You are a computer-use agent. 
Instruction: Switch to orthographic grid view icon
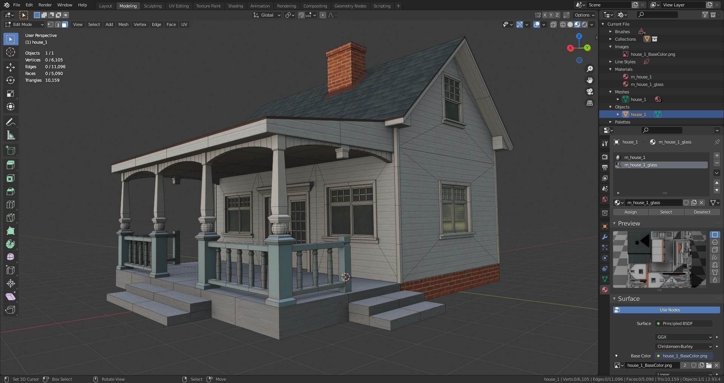[590, 103]
